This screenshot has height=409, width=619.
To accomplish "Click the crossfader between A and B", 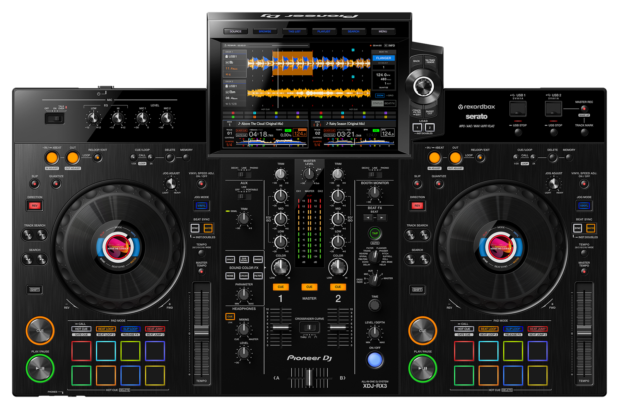I will [x=309, y=378].
